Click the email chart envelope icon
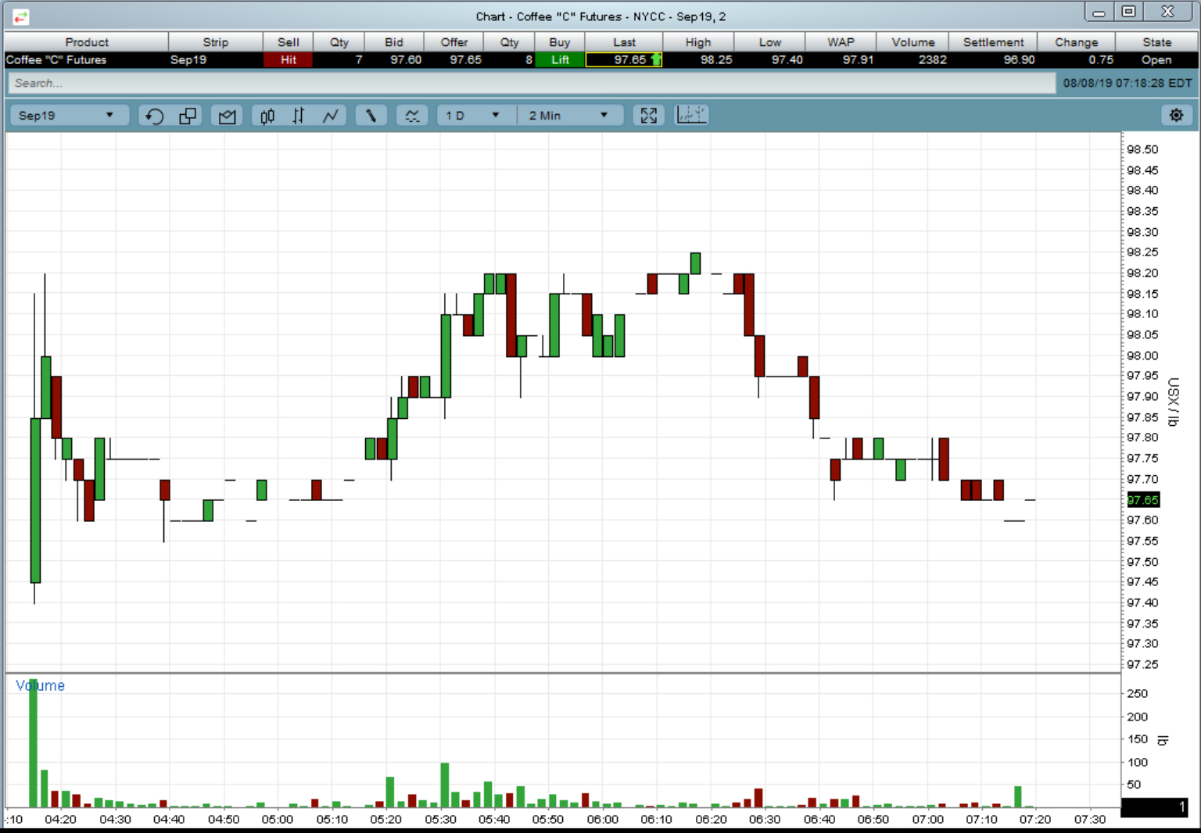The height and width of the screenshot is (833, 1201). [227, 116]
